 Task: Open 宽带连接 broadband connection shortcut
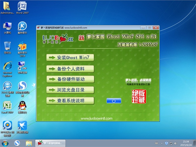(22, 67)
